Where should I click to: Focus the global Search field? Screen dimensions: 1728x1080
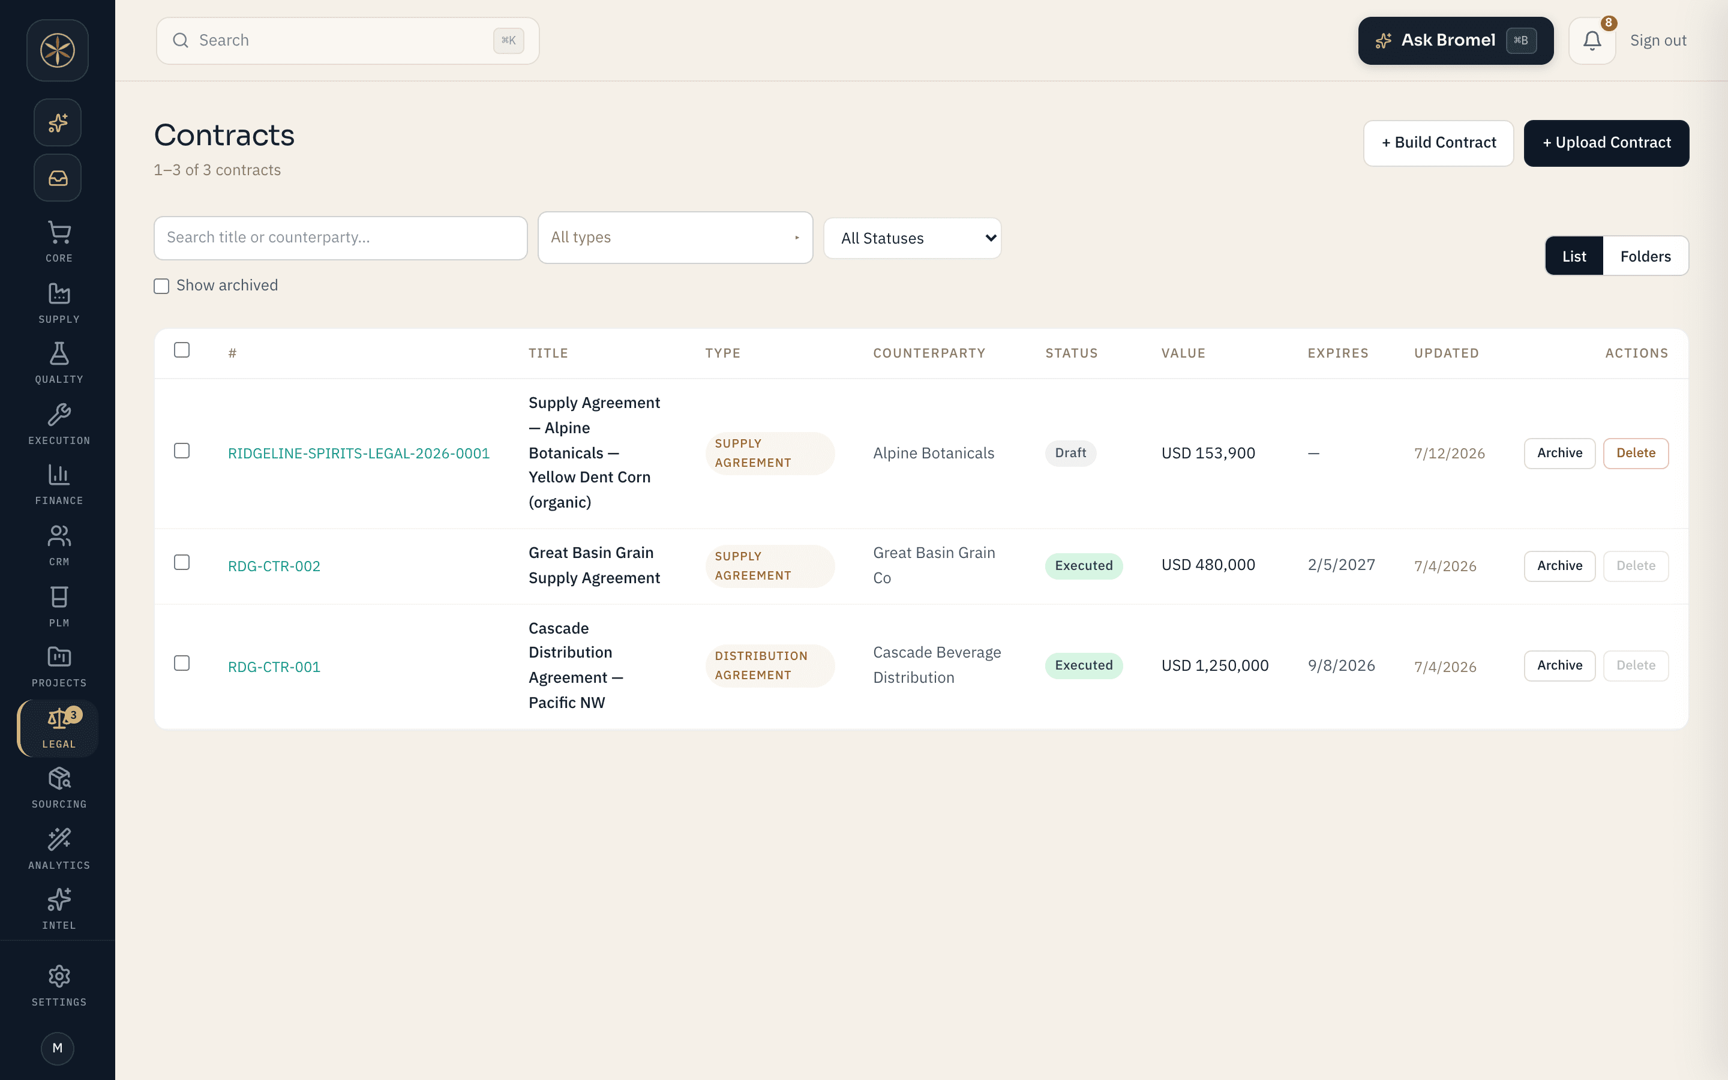tap(348, 41)
